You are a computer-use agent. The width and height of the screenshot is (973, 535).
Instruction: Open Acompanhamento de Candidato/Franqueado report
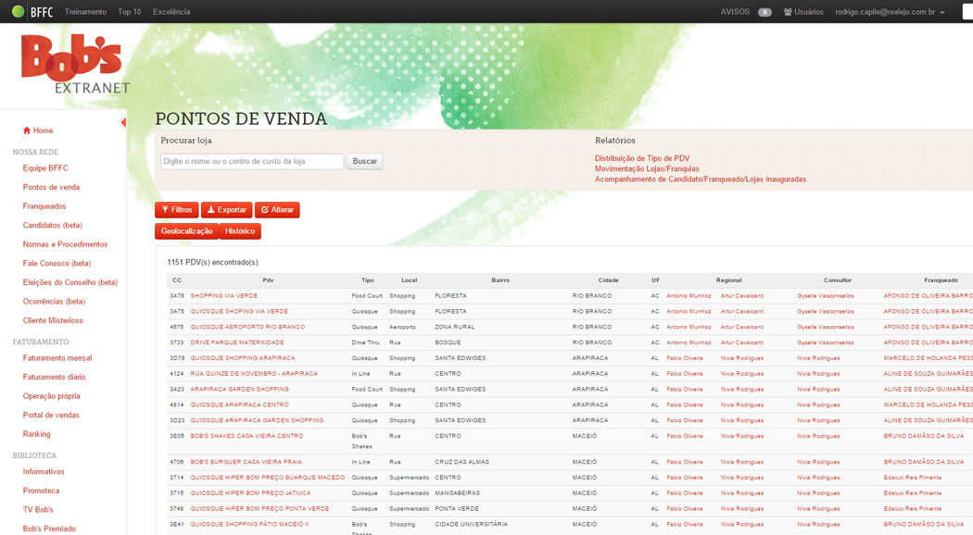[x=700, y=180]
